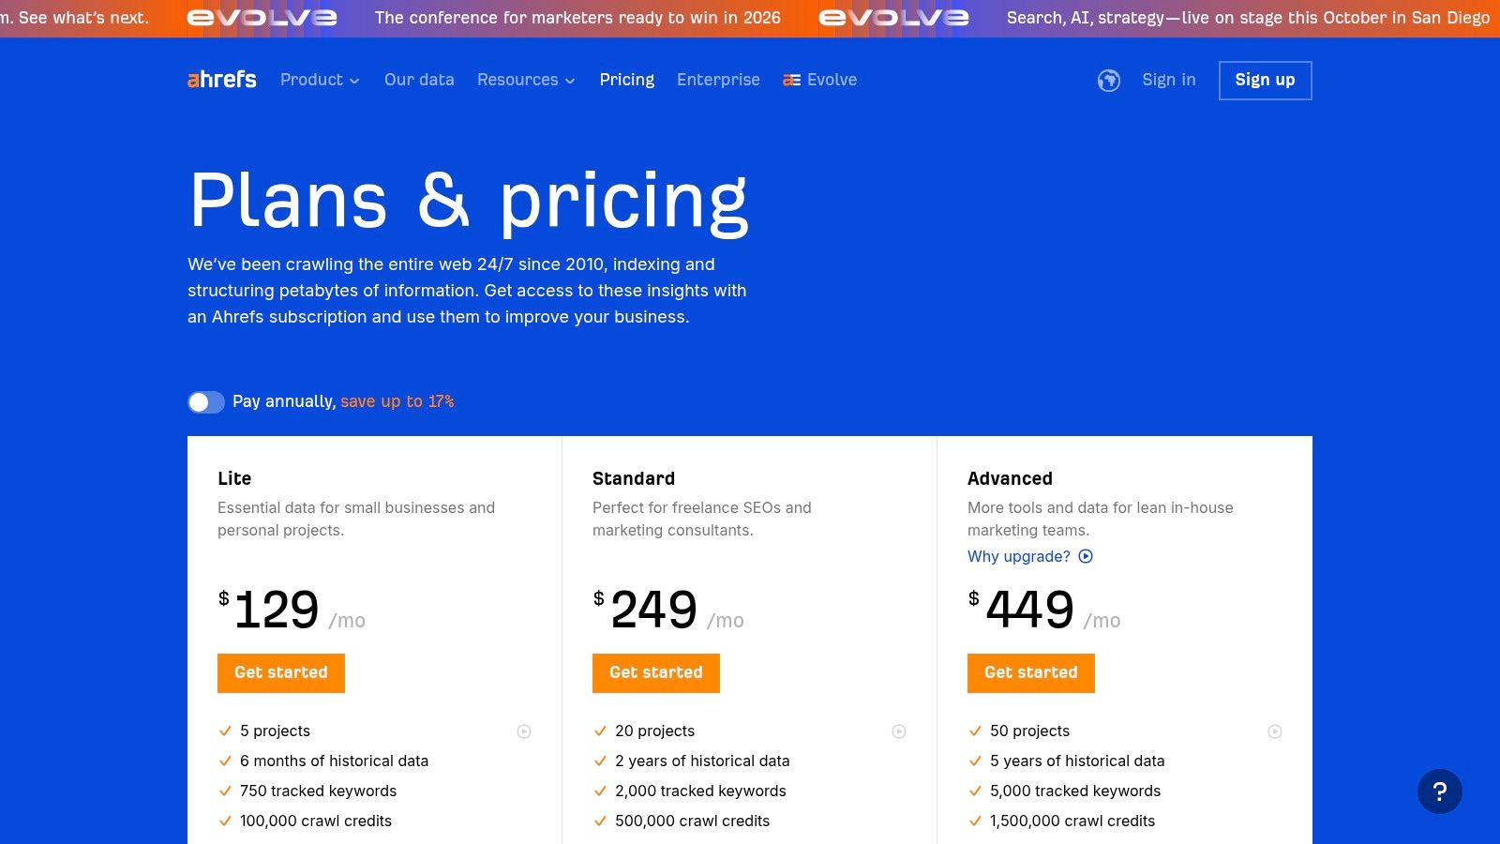Screen dimensions: 1500x844
Task: Click the checkmark beside 50 projects
Action: [x=974, y=731]
